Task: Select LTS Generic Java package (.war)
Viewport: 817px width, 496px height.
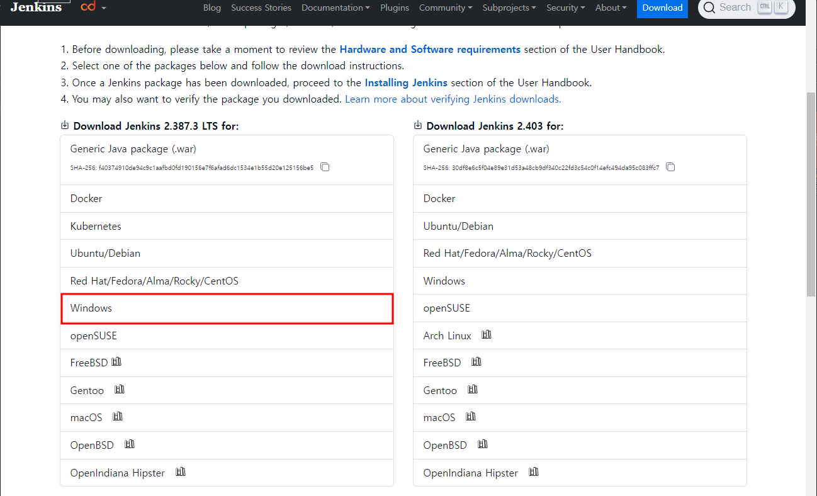Action: 227,160
